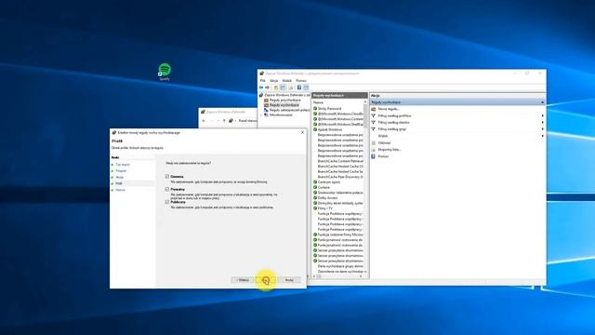Screen dimensions: 595x335
Task: Click Up one level folder toolbar icon
Action: click(276, 87)
